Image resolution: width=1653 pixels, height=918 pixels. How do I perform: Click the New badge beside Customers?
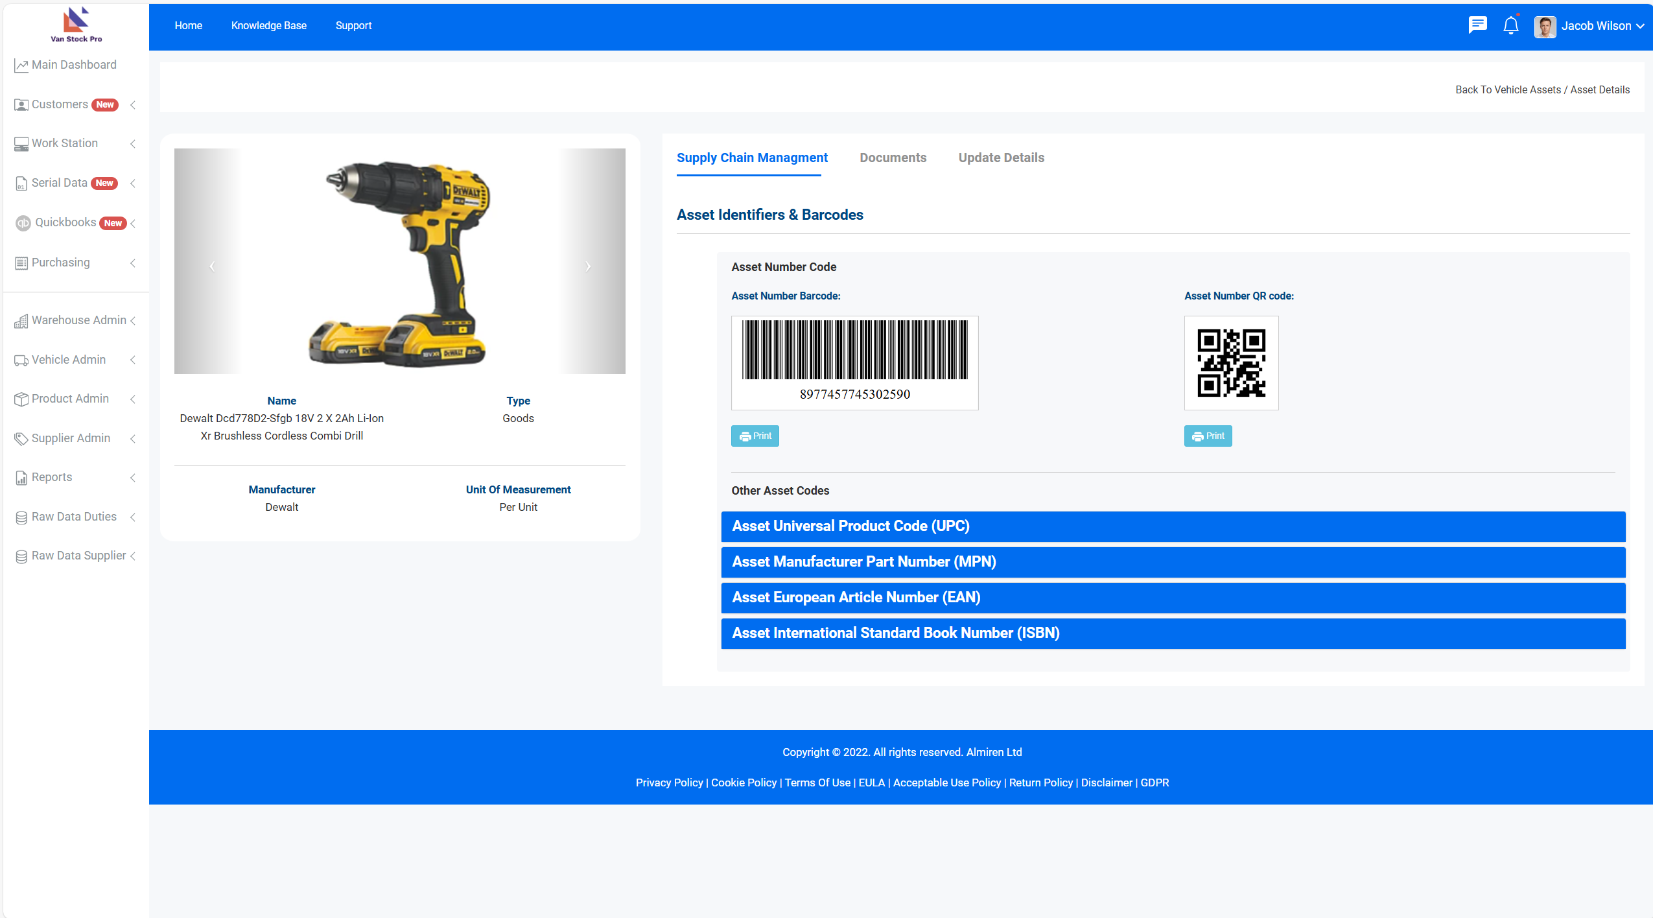[105, 105]
